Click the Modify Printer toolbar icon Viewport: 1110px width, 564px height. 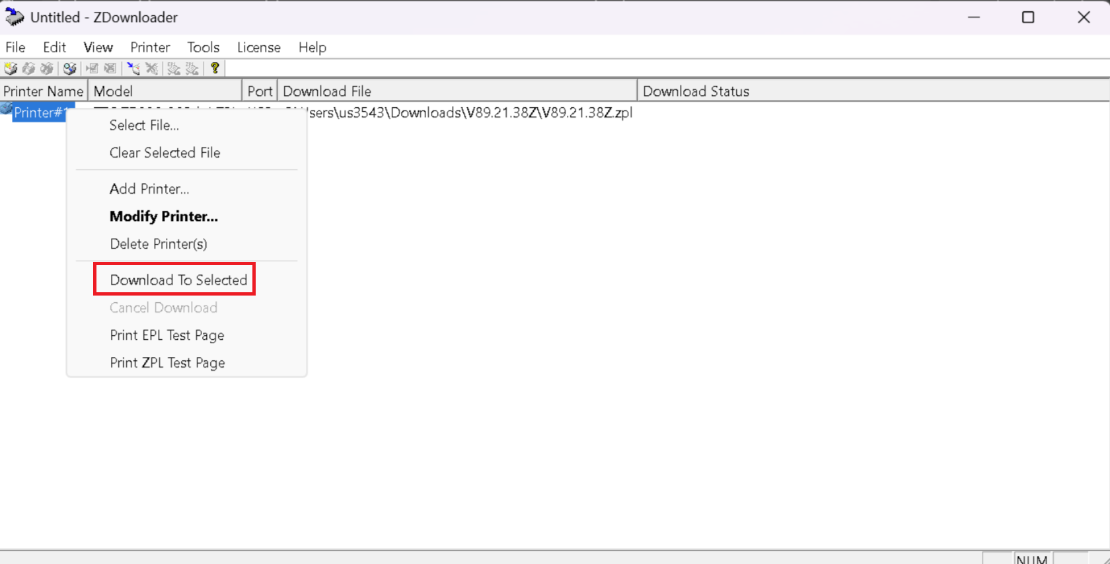28,68
